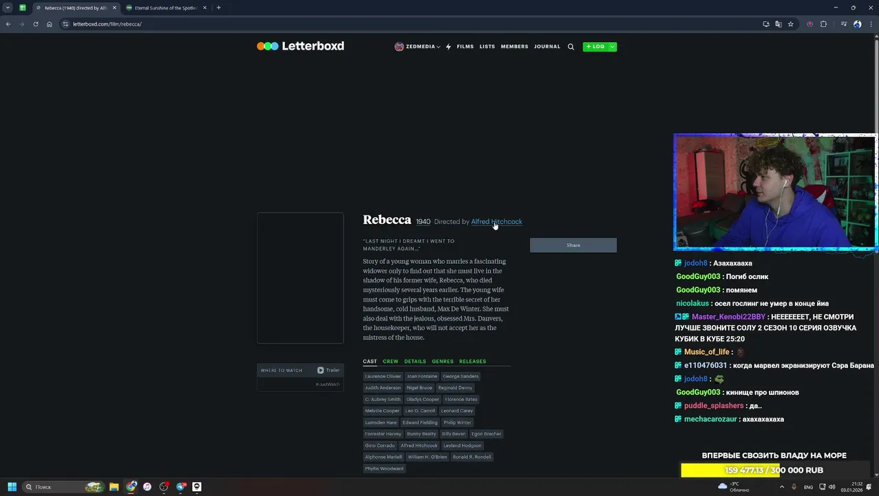Screen dimensions: 879x496
Task: Open the JOURNAL menu
Action: [x=547, y=47]
